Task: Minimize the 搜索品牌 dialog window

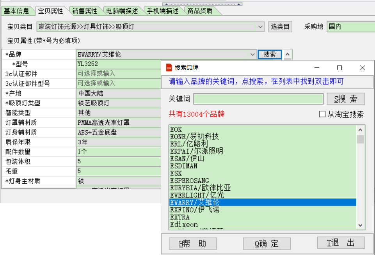Action: (316, 68)
